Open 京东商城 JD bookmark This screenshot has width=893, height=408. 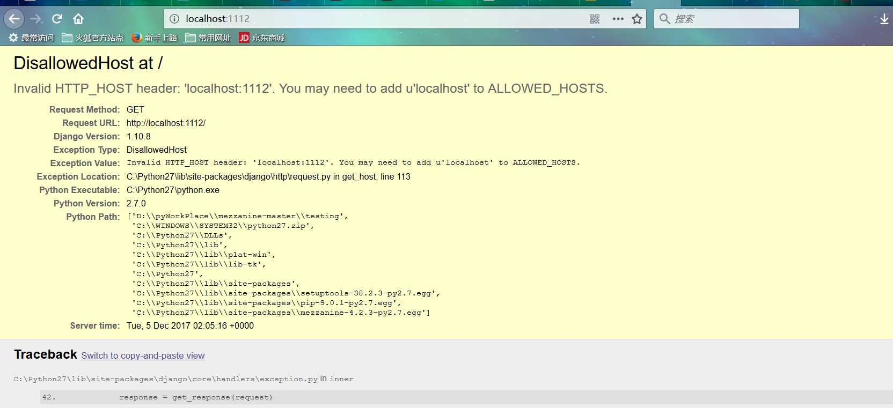click(x=262, y=38)
